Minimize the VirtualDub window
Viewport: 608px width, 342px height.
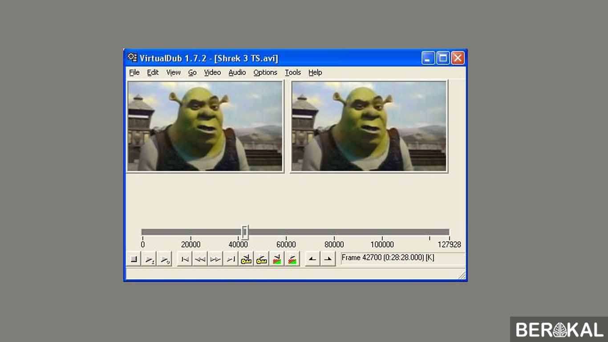(x=428, y=58)
